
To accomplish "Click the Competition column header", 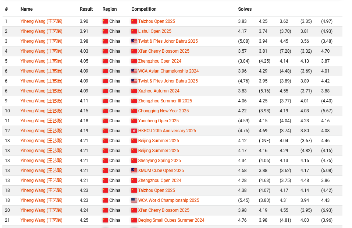I will (x=144, y=9).
